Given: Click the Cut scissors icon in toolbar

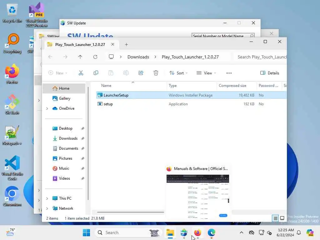Looking at the screenshot, I should 81,73.
